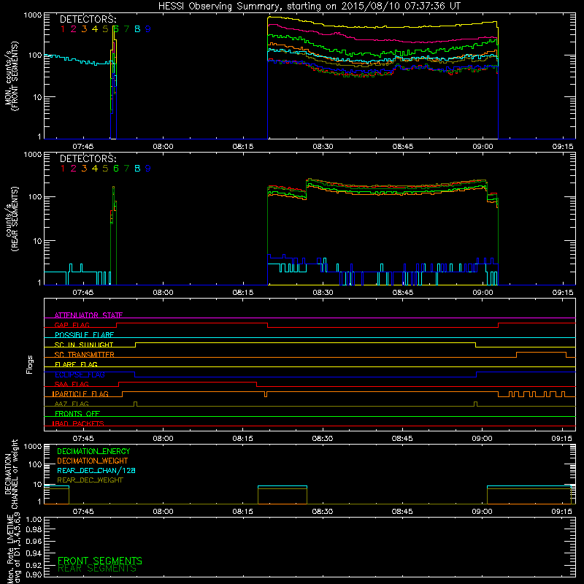The width and height of the screenshot is (584, 584).
Task: Click the 08:30 time label under decimation panel
Action: pos(323,512)
